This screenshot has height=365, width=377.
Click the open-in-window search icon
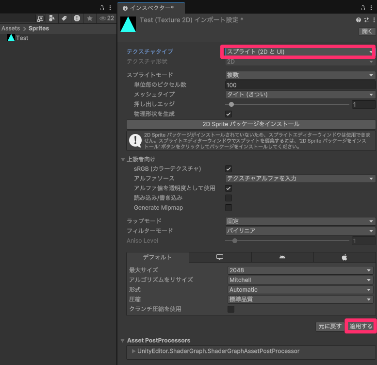(x=40, y=18)
